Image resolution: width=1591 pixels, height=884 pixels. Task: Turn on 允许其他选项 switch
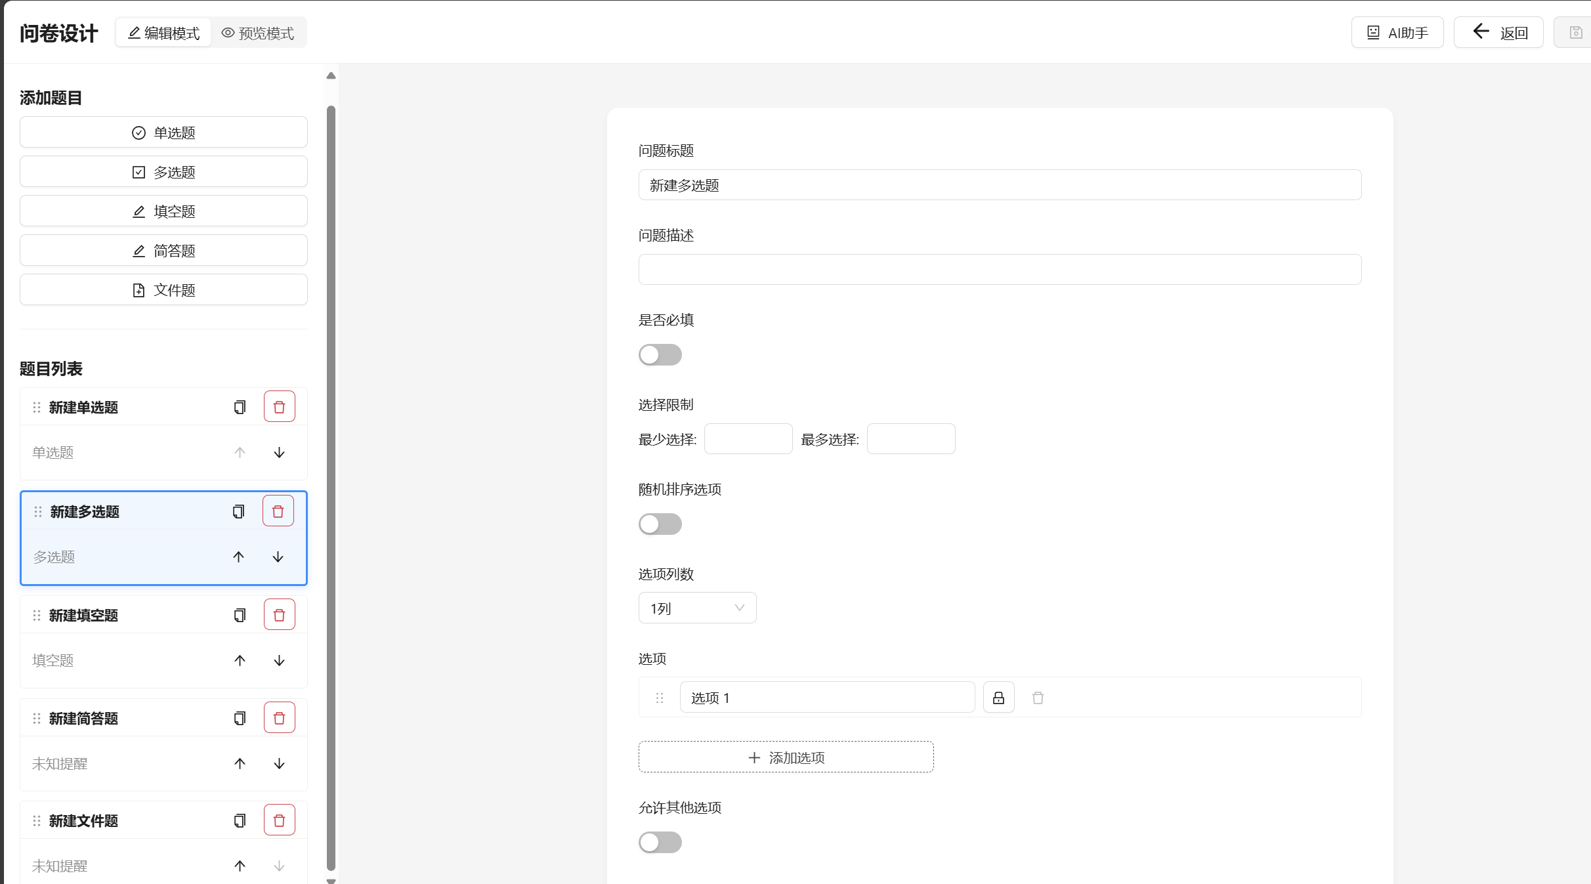pyautogui.click(x=660, y=842)
